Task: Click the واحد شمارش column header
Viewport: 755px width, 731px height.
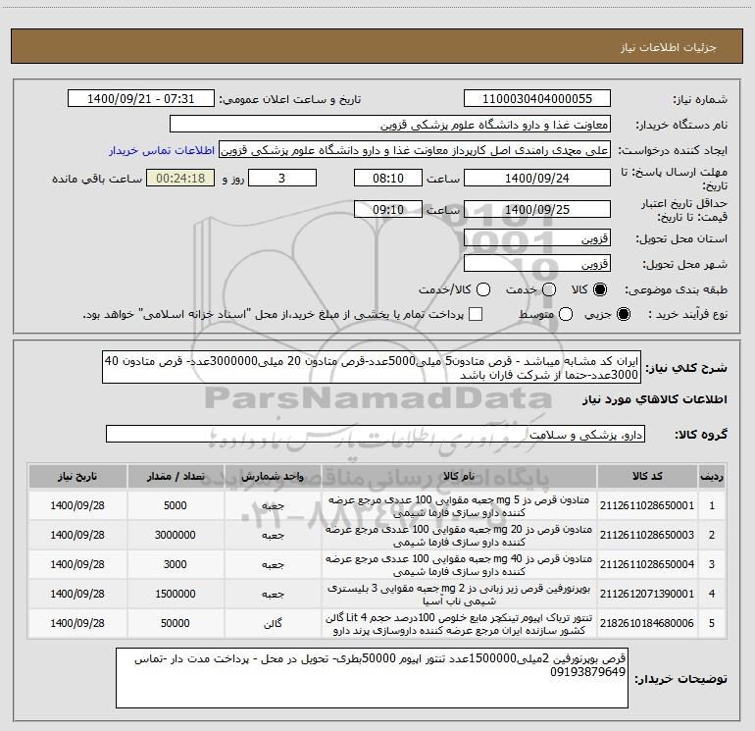Action: coord(273,477)
